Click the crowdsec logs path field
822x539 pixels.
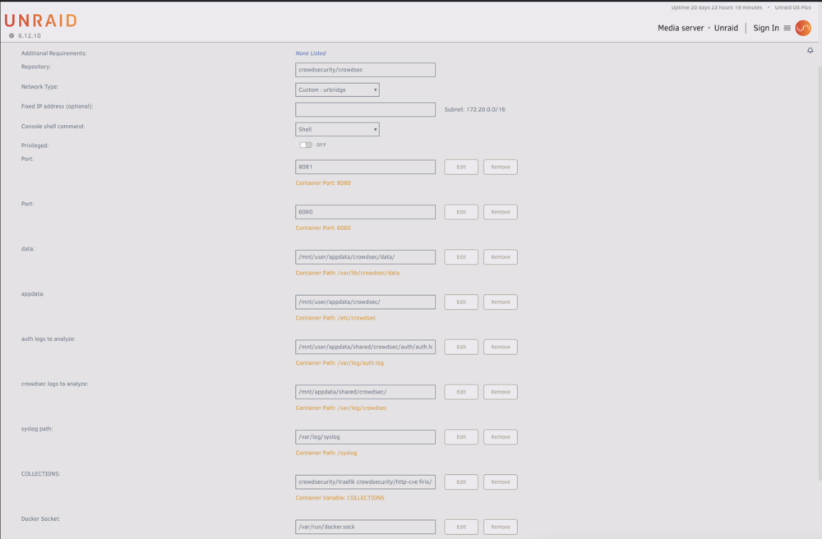click(x=365, y=392)
